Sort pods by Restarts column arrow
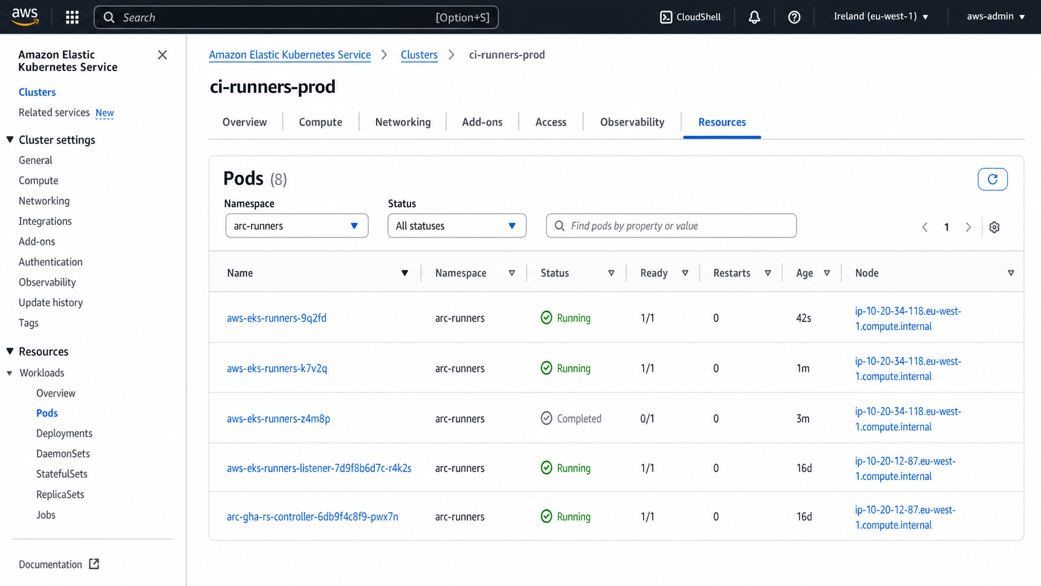 [x=768, y=273]
